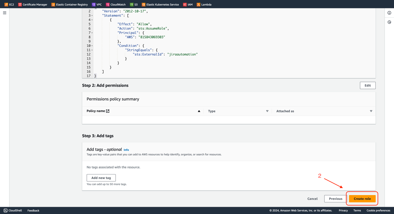Click the Policy name column header
The image size is (394, 214).
coord(96,111)
